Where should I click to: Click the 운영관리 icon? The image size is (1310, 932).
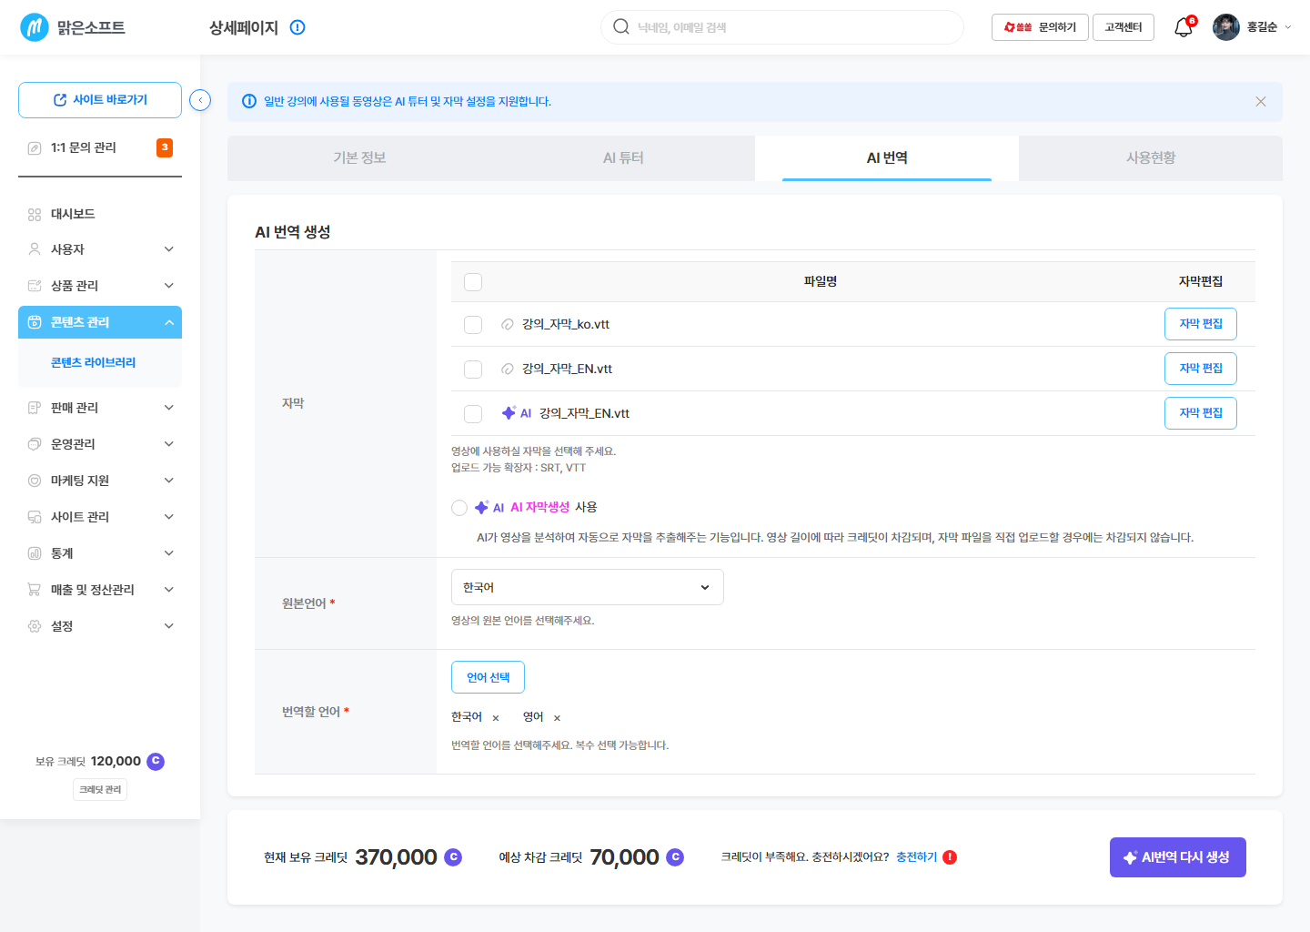[35, 444]
